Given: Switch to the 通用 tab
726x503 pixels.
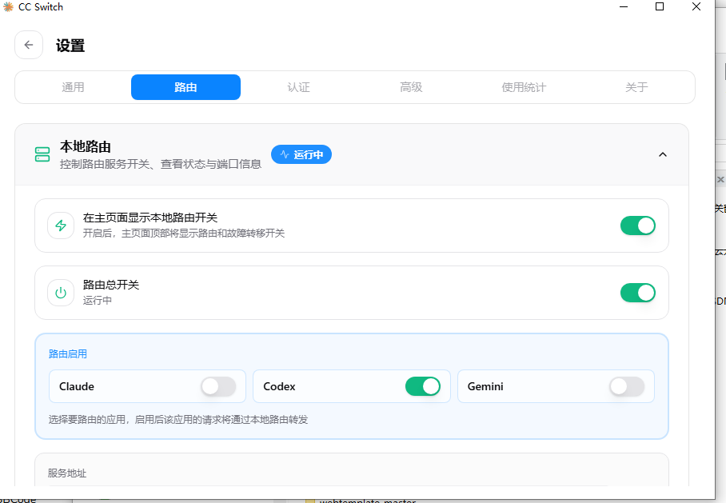Looking at the screenshot, I should (73, 87).
